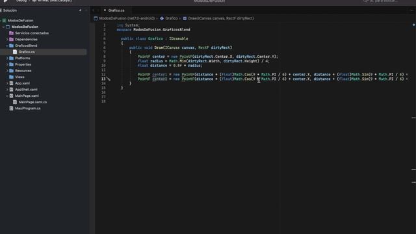Screen dimensions: 416x234
Task: Select the bold ModosDeFusion project row
Action: 25,27
